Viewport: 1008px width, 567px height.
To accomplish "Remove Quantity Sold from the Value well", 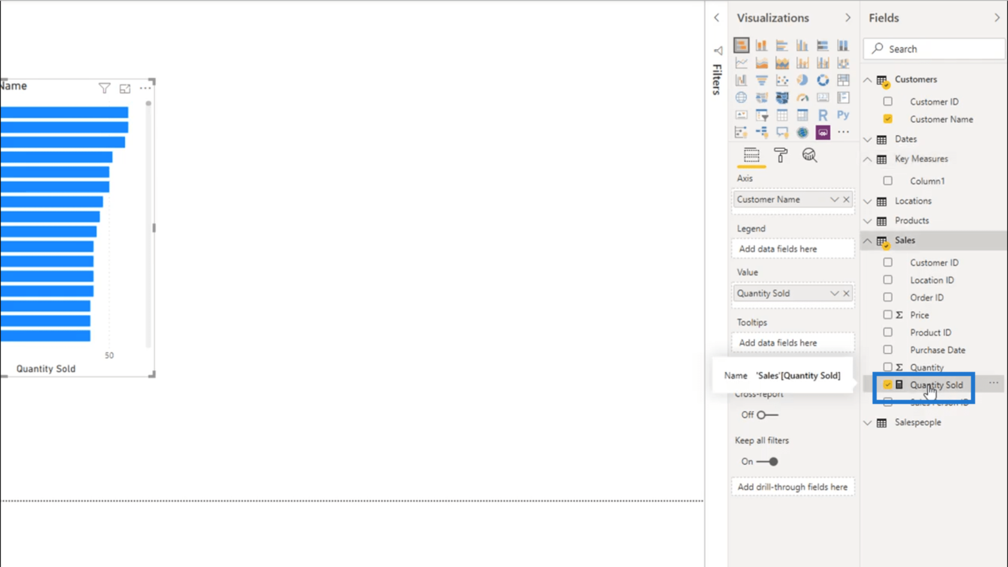I will [846, 293].
